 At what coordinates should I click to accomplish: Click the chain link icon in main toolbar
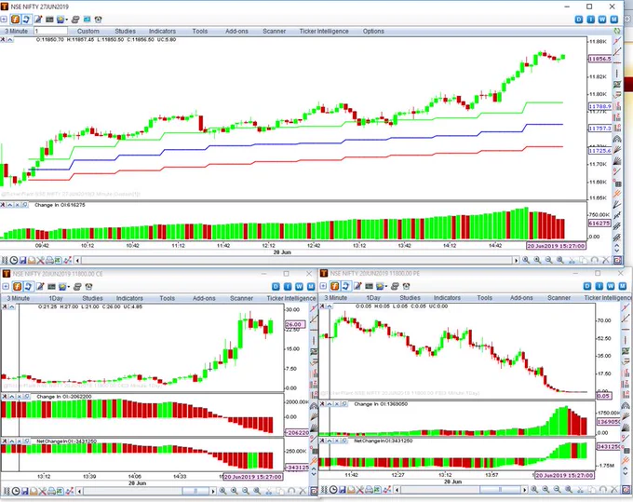coord(75,19)
